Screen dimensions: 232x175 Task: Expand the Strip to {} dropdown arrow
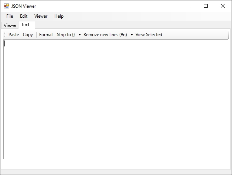[79, 35]
